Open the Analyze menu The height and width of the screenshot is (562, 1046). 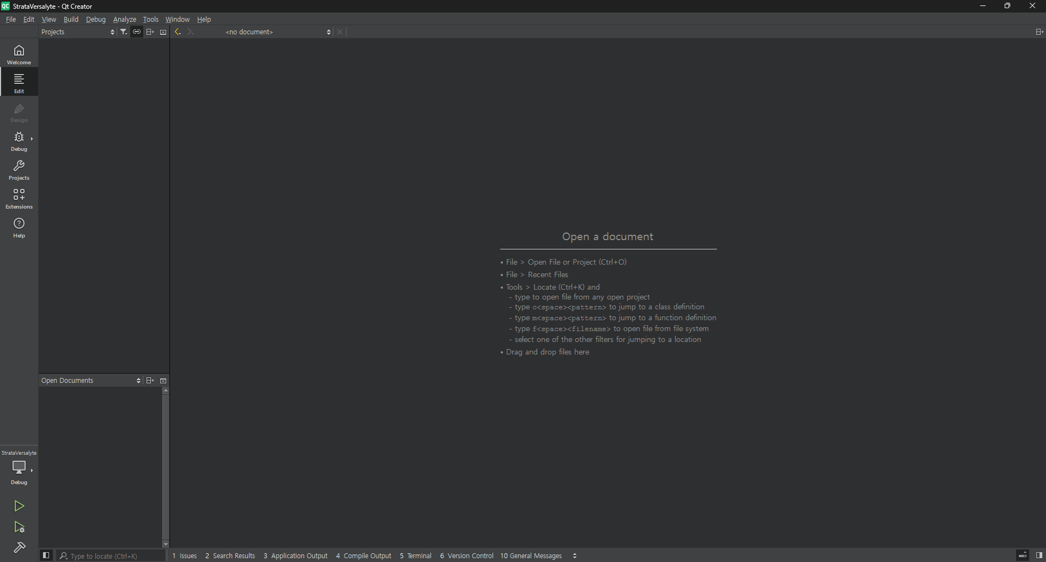[125, 20]
